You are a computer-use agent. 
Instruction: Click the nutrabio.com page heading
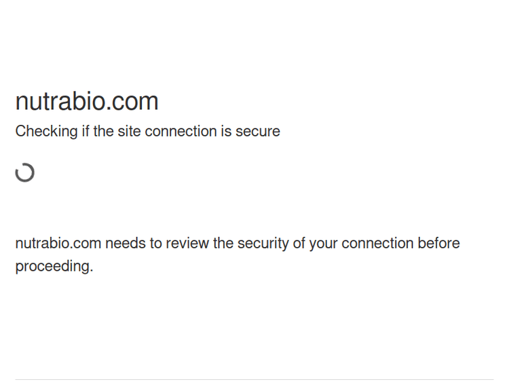click(87, 102)
